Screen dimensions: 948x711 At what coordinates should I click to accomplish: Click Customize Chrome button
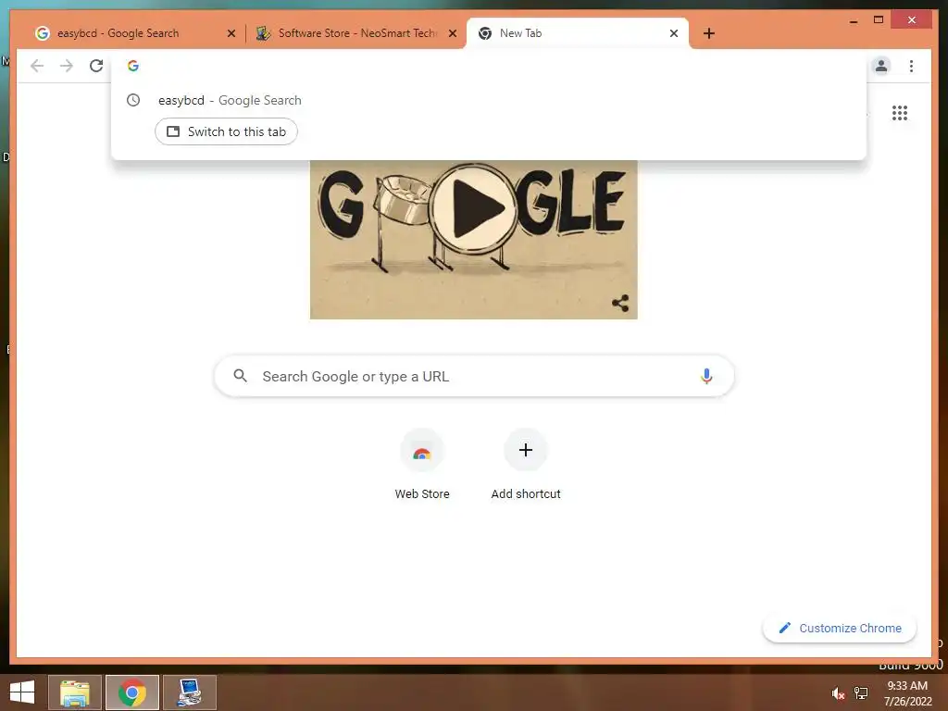coord(840,629)
